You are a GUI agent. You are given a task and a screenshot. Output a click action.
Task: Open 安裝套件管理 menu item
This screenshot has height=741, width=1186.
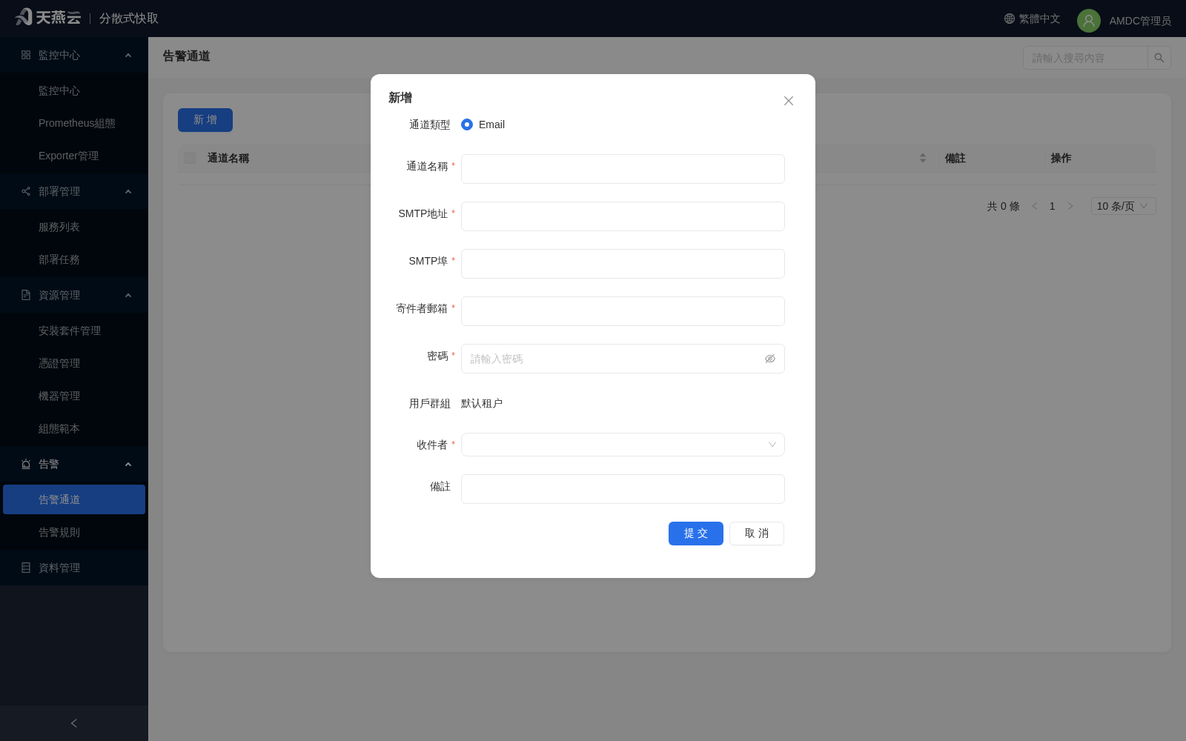(x=74, y=330)
